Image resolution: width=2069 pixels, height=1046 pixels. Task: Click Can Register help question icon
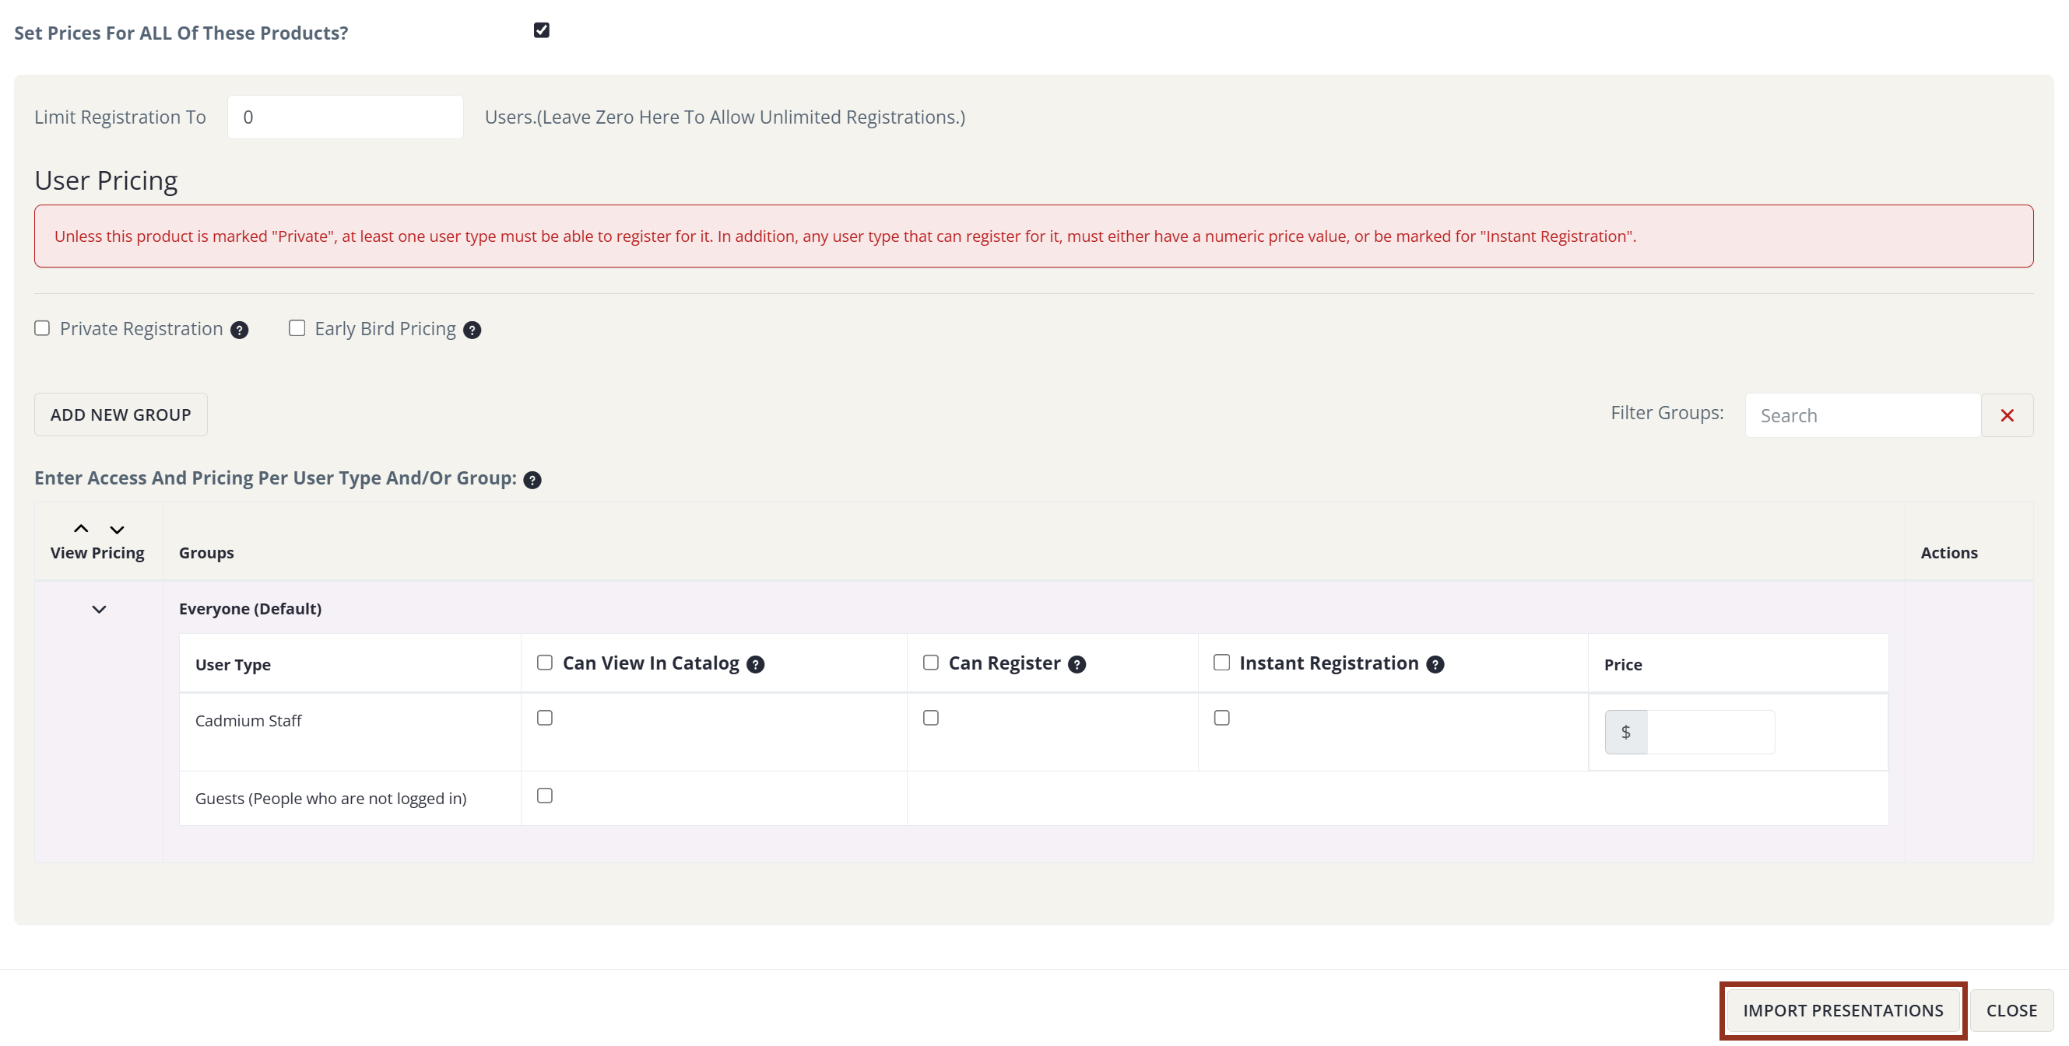1077,664
